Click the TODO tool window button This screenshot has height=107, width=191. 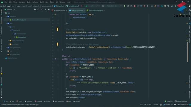click(19, 101)
